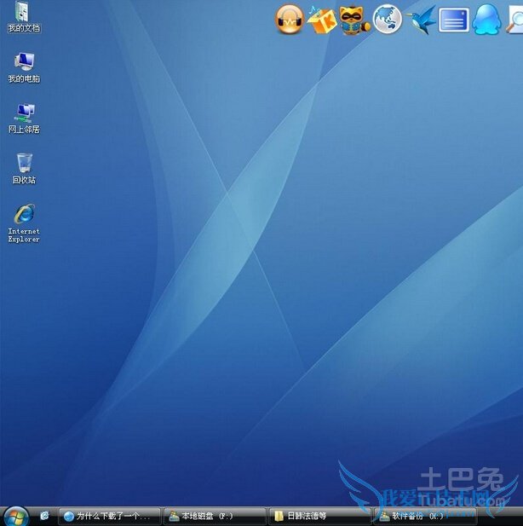Switch to the 为什么下载了一个... taskbar window
523x526 pixels.
(x=109, y=516)
